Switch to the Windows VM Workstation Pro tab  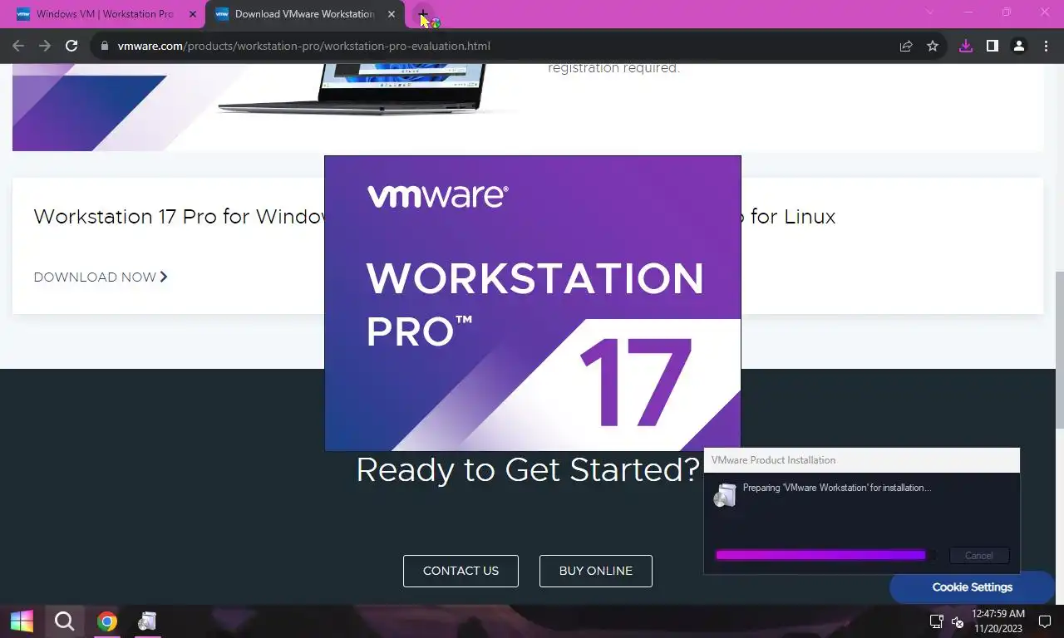[x=103, y=14]
